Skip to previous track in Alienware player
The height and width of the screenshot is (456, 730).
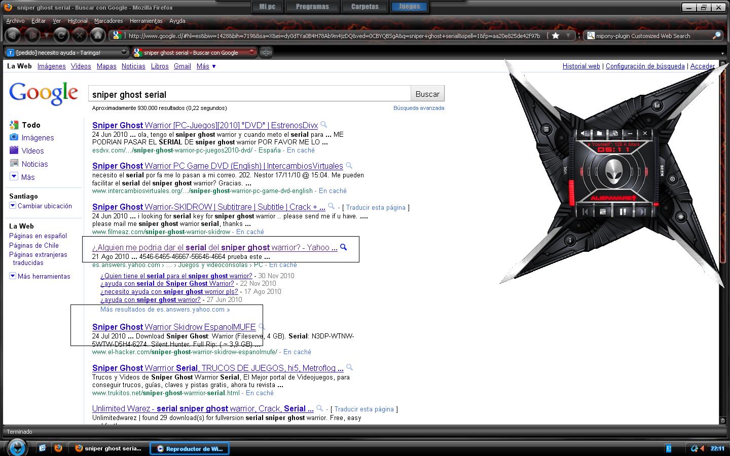586,212
